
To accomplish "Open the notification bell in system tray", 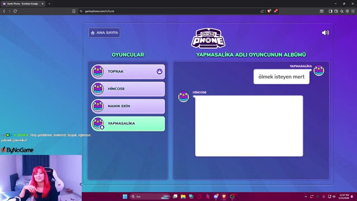I will (352, 197).
